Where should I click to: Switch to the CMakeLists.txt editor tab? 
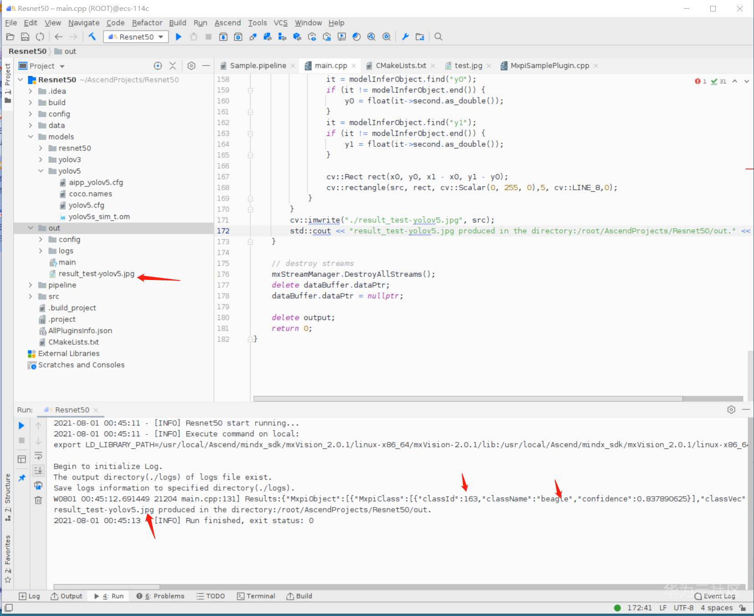[x=400, y=66]
